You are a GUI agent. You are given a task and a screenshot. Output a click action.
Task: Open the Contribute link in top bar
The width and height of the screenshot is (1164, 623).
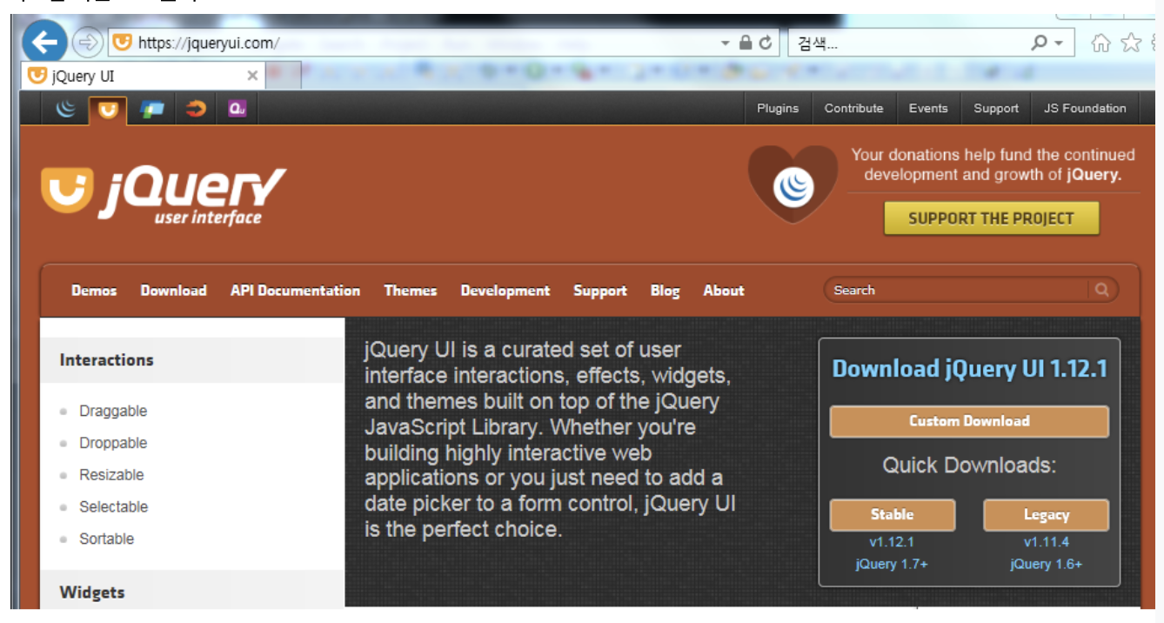[x=853, y=109]
